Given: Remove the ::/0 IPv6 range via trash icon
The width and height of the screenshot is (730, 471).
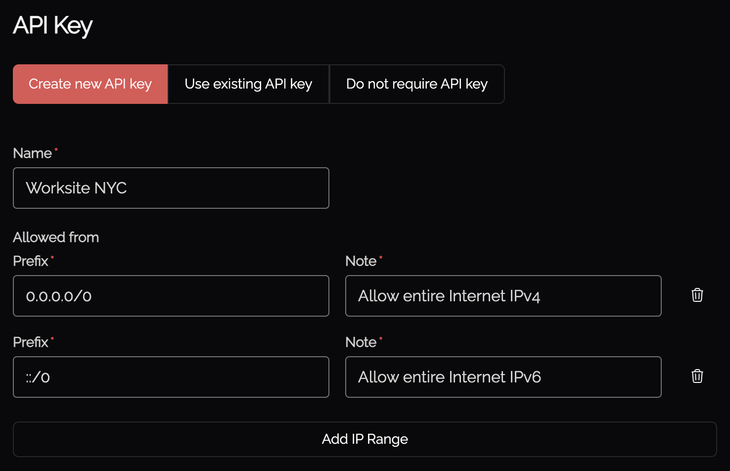Looking at the screenshot, I should [x=697, y=377].
